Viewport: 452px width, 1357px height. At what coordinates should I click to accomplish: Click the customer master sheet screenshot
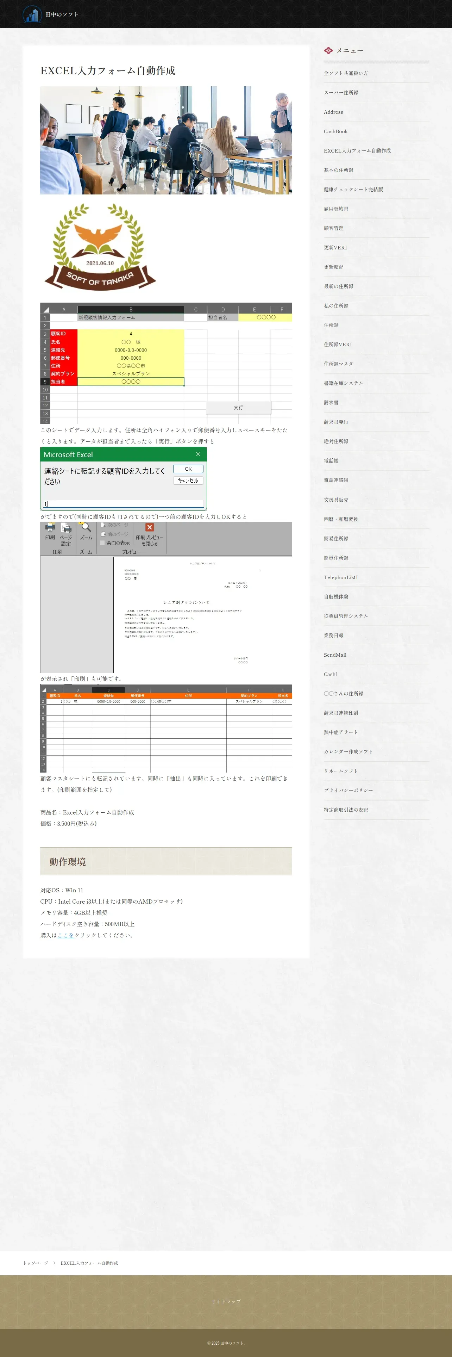click(x=166, y=729)
